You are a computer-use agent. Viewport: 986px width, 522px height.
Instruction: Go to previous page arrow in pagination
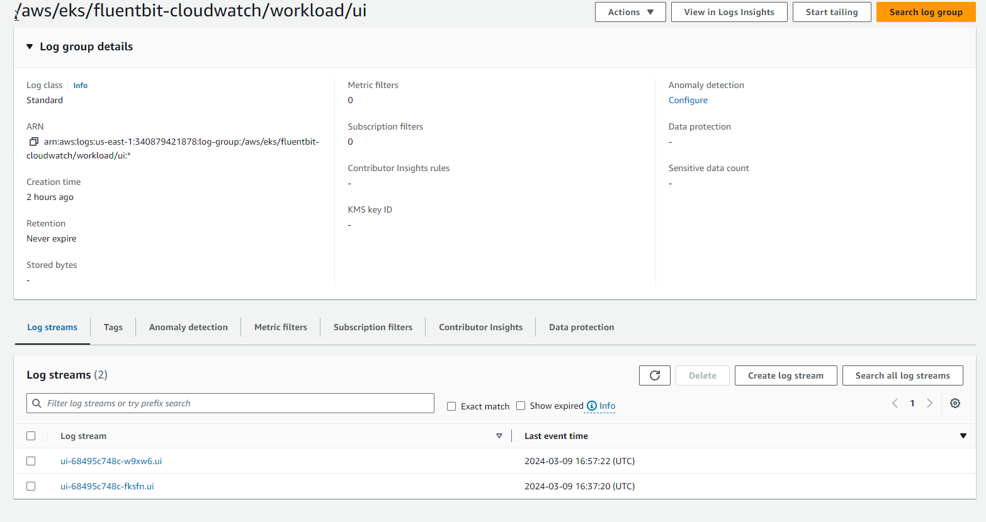895,403
